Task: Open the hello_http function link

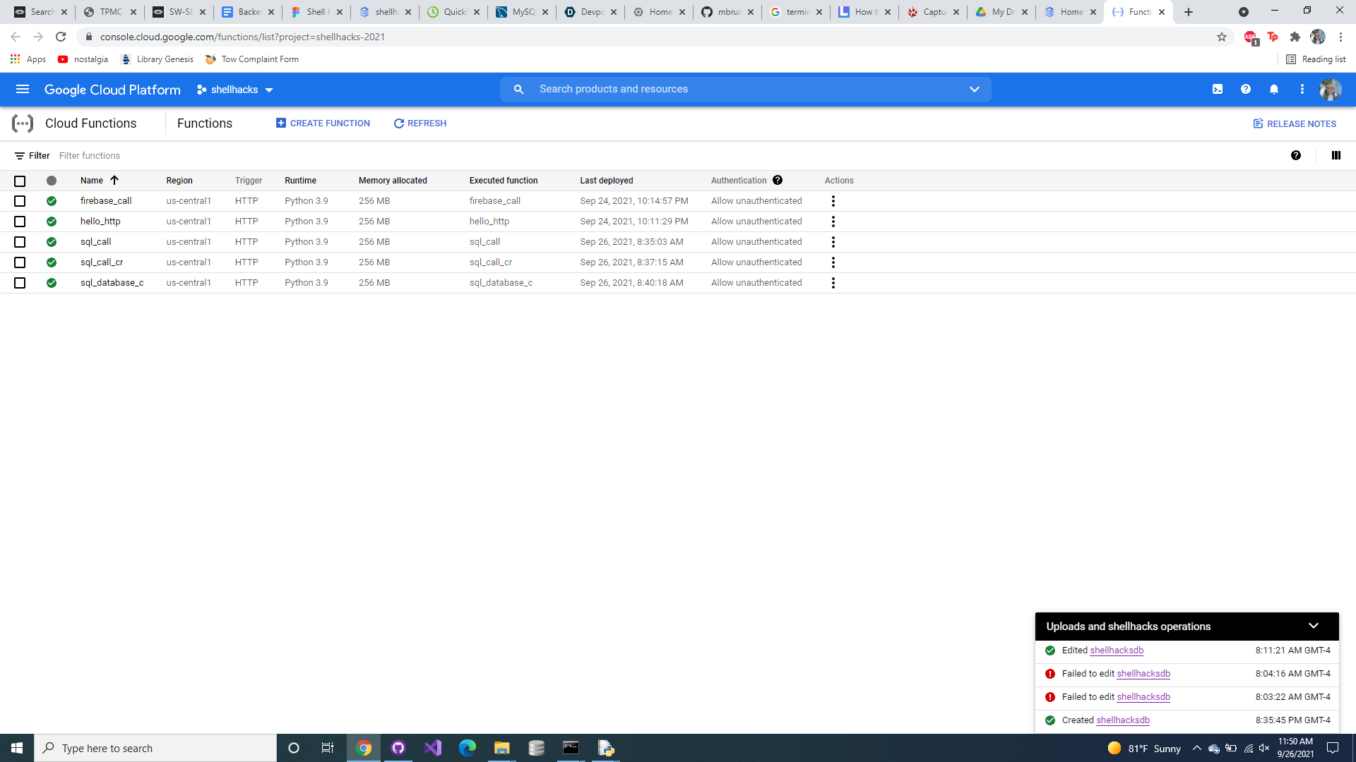Action: click(x=100, y=222)
